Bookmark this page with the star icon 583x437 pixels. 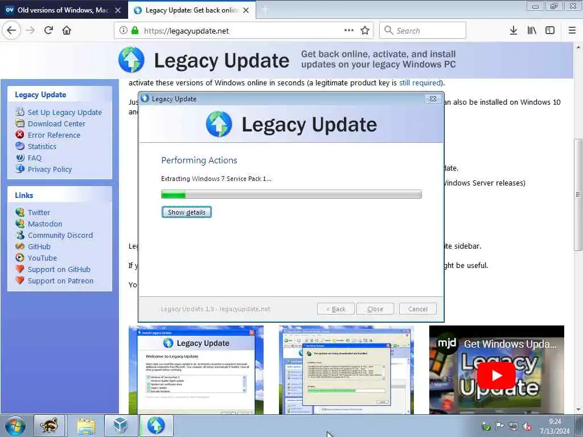365,31
